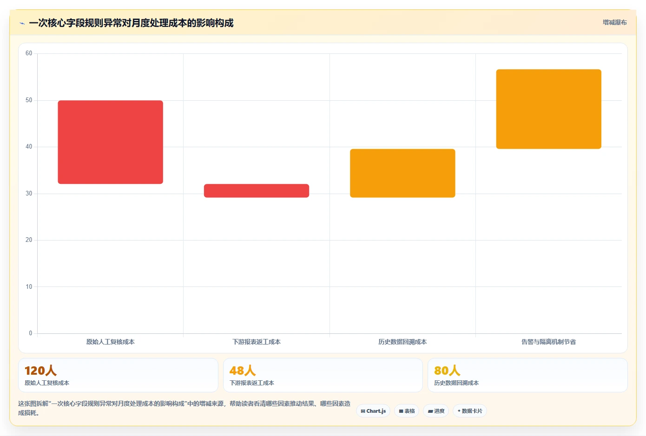
Task: Click the y-axis value 0
Action: [x=31, y=333]
